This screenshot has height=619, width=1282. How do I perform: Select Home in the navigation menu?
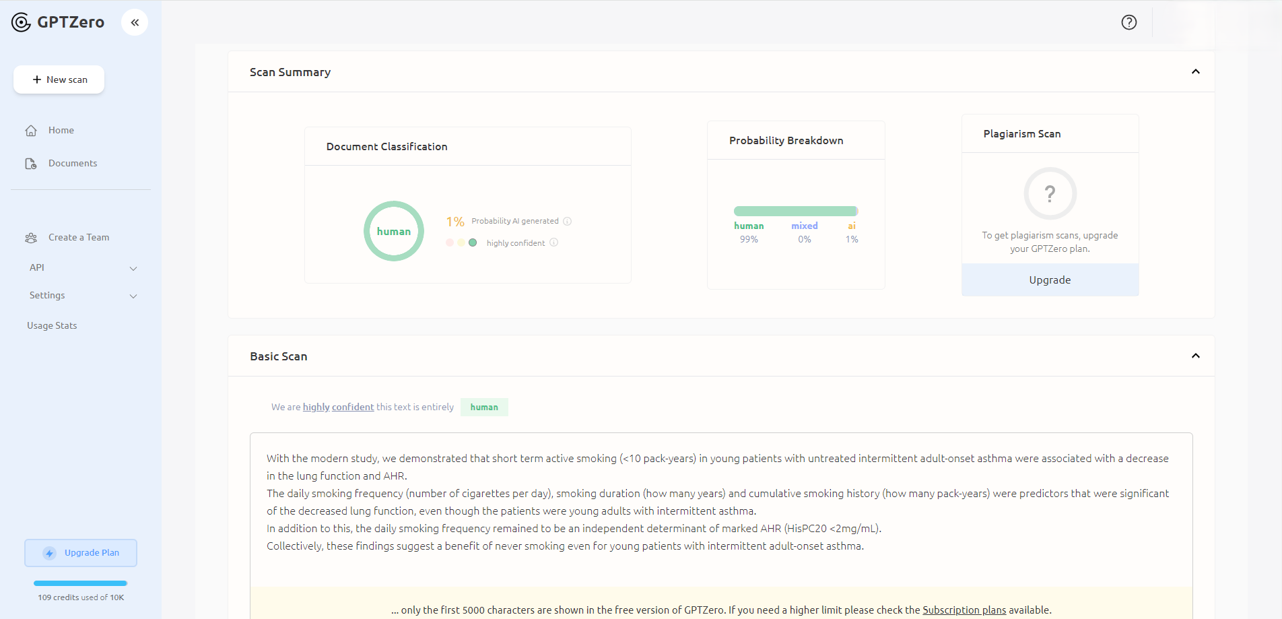point(61,130)
